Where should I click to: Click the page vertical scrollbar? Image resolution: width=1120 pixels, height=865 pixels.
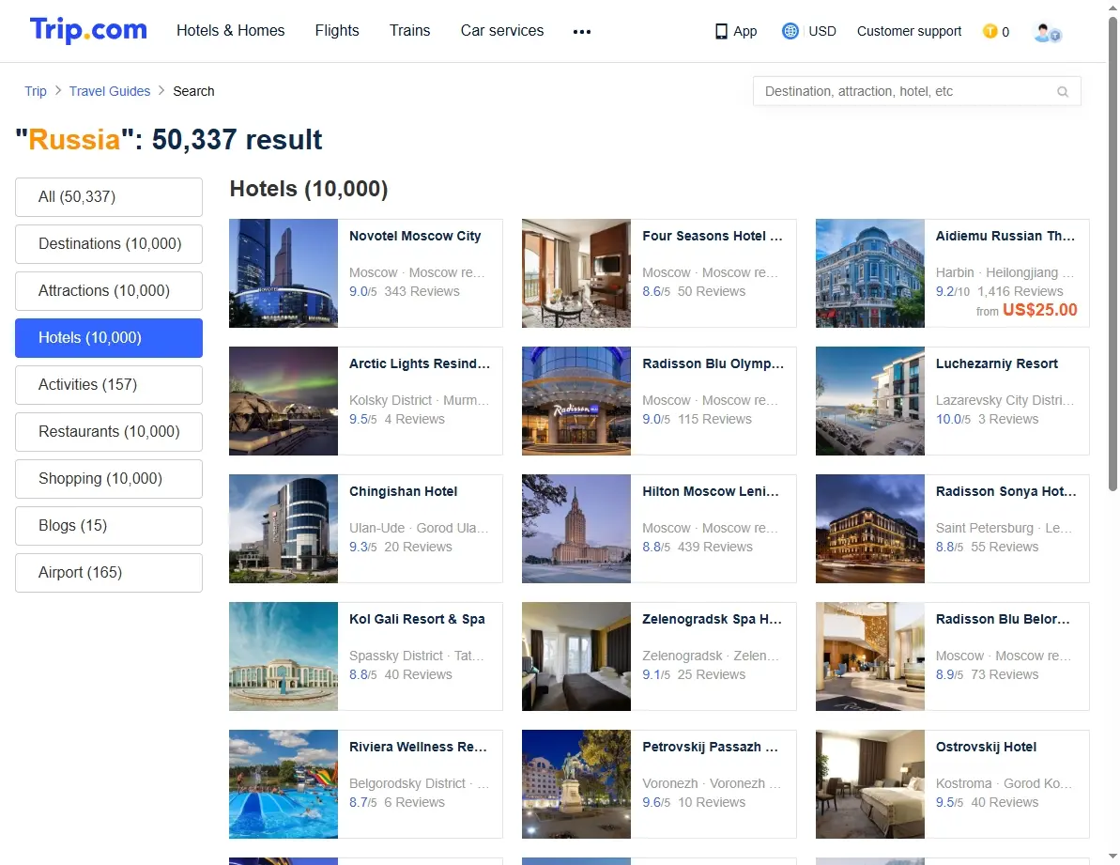pyautogui.click(x=1112, y=254)
